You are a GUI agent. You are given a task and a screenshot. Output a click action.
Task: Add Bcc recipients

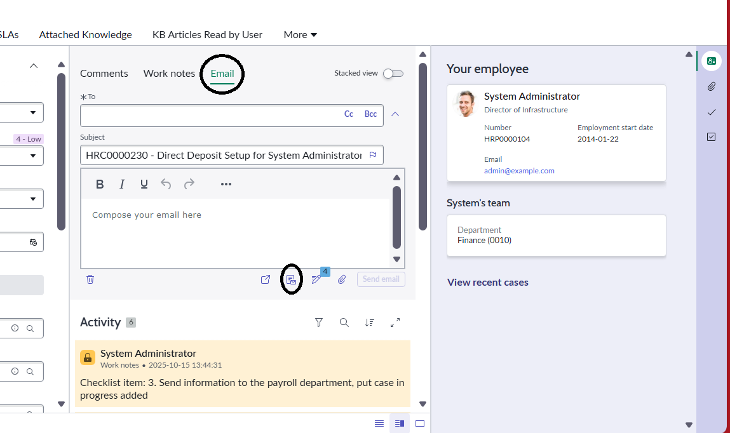370,114
